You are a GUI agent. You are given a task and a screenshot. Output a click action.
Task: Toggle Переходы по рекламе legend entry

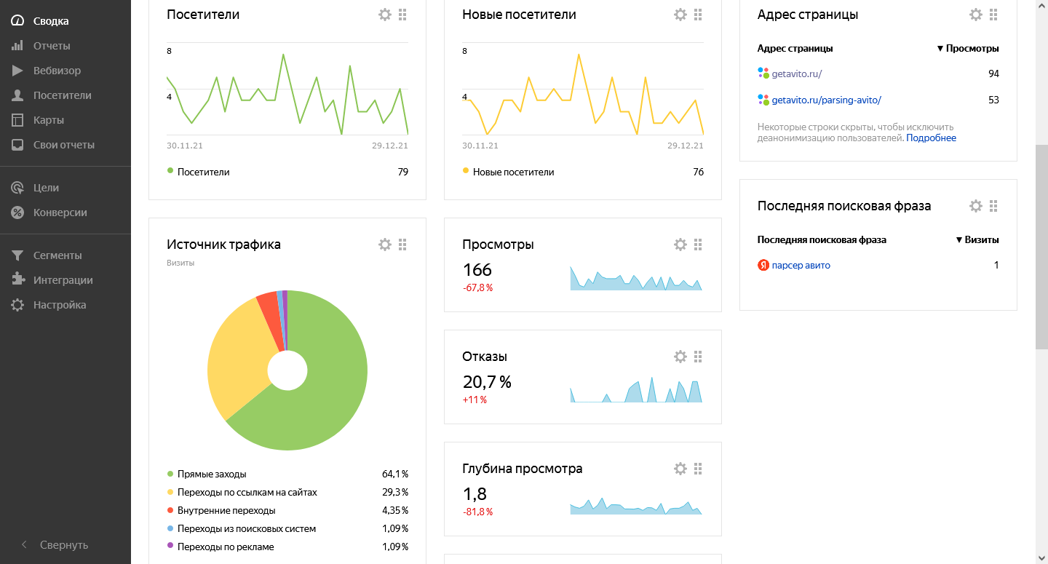tap(225, 547)
